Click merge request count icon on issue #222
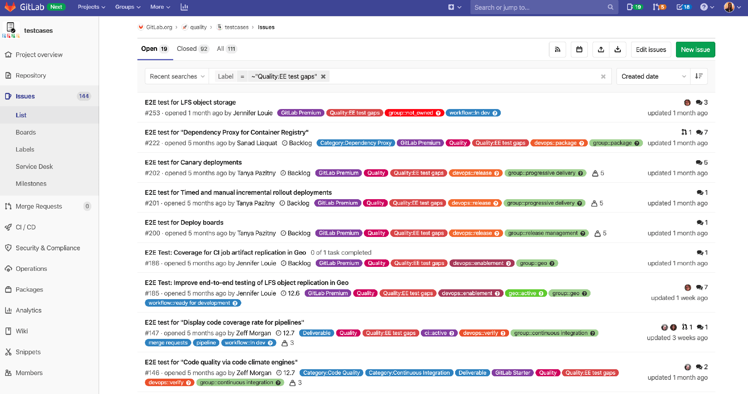Image resolution: width=748 pixels, height=394 pixels. pos(684,132)
